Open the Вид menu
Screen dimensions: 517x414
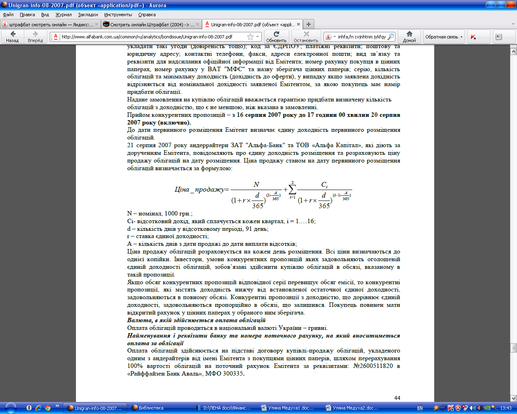(x=45, y=15)
